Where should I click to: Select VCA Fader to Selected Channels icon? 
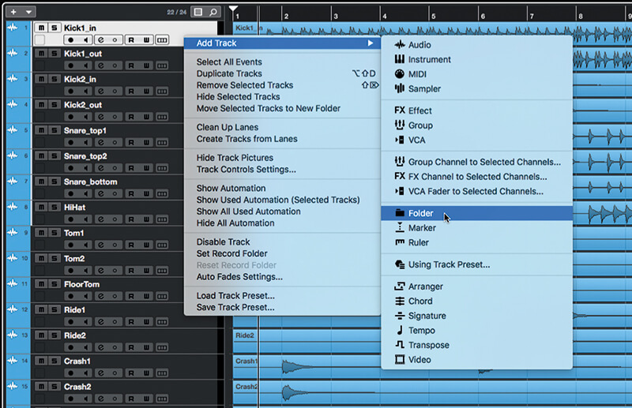[x=400, y=191]
